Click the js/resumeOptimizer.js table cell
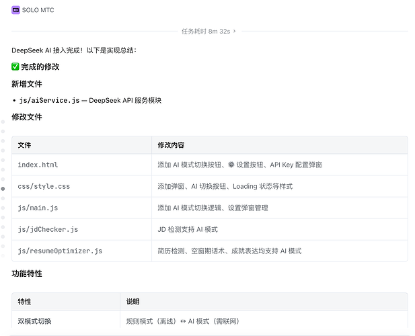 click(81, 251)
